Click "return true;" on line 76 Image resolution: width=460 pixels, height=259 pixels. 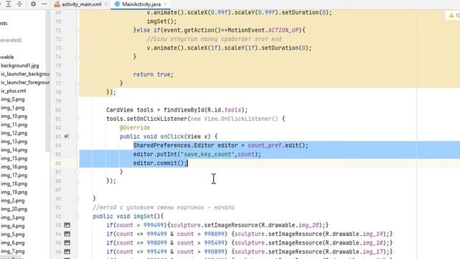[153, 75]
